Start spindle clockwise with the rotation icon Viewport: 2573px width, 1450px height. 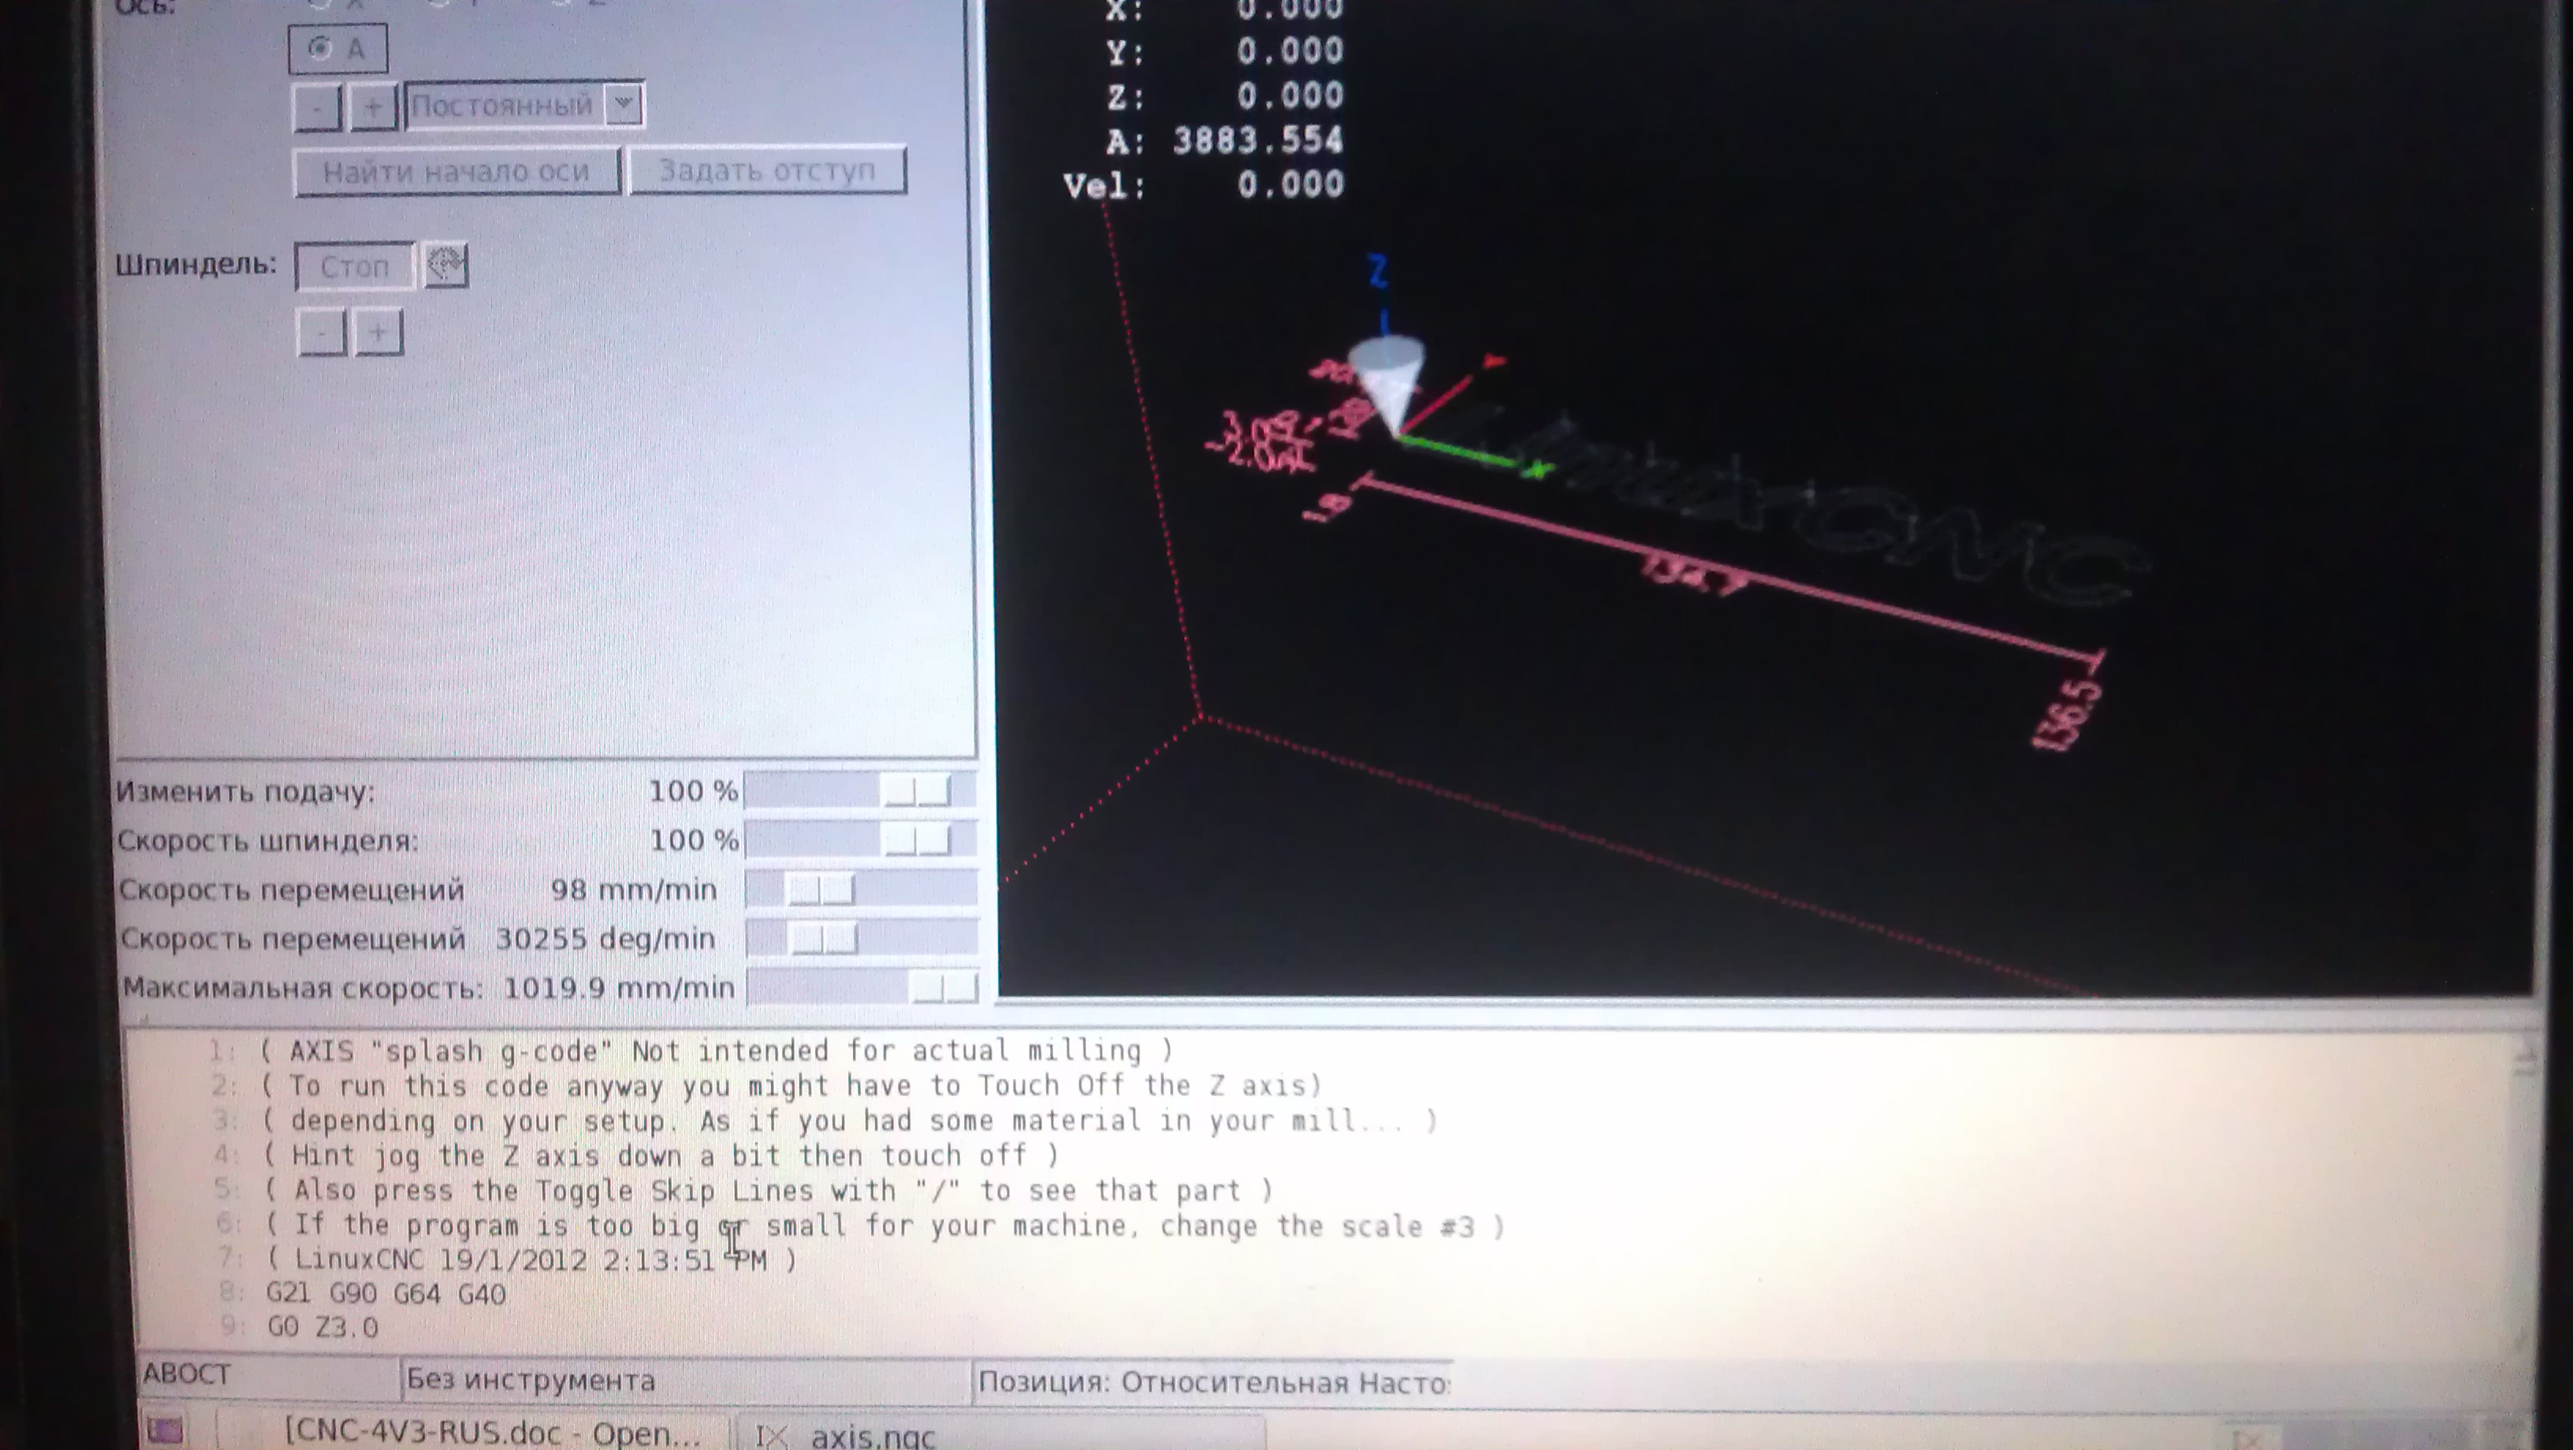tap(445, 266)
